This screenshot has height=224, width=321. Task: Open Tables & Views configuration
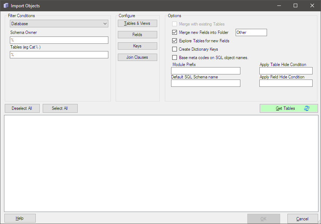[x=138, y=23]
